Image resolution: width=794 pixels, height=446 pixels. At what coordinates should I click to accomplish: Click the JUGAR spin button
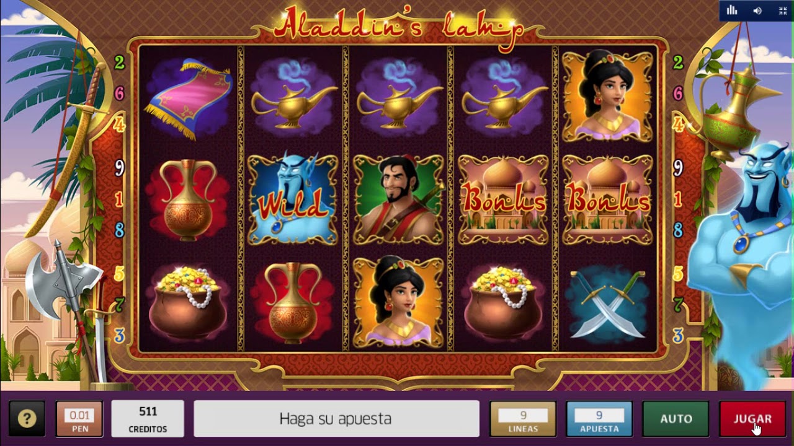coord(752,419)
